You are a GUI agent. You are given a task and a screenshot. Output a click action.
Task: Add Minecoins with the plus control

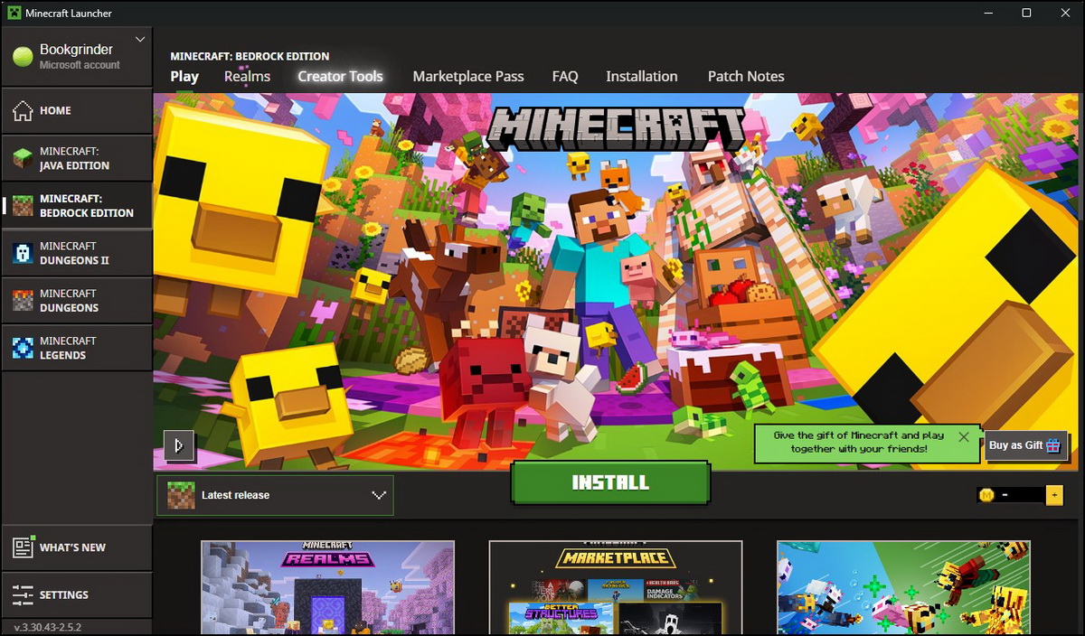1053,495
